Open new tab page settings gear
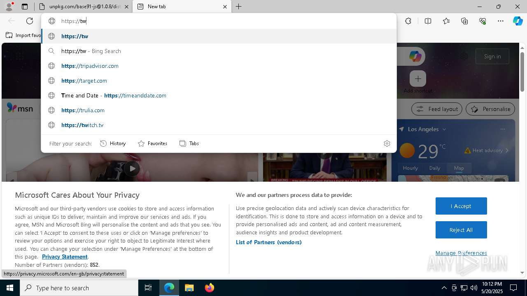 click(464, 56)
